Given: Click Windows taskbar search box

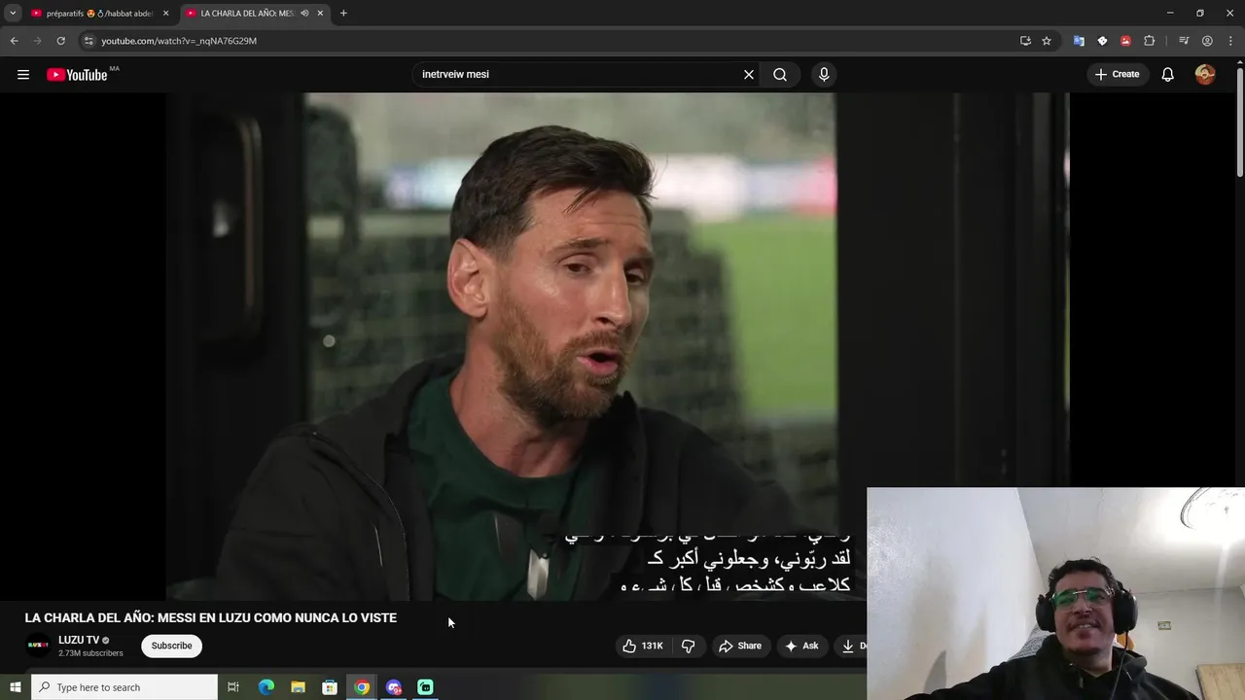Looking at the screenshot, I should [124, 687].
